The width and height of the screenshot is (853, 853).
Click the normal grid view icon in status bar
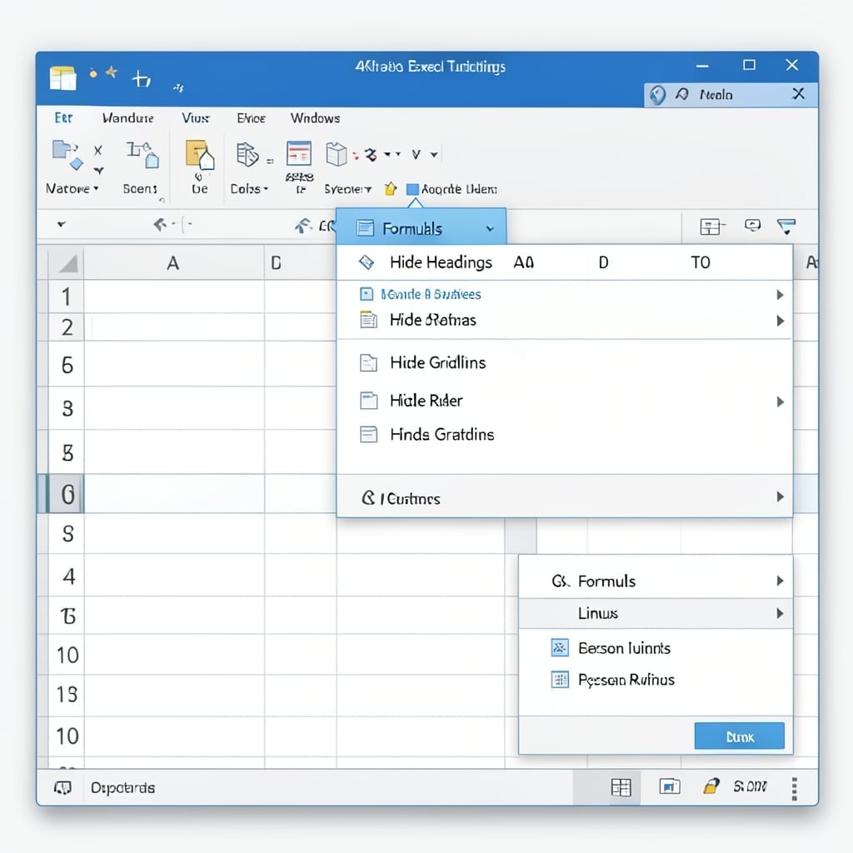click(621, 787)
